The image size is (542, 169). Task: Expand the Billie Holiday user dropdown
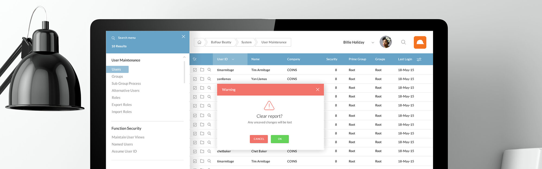coord(373,42)
